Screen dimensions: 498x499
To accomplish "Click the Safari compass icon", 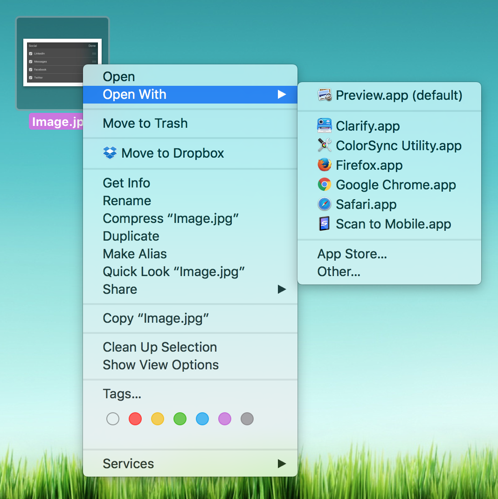I will [325, 204].
